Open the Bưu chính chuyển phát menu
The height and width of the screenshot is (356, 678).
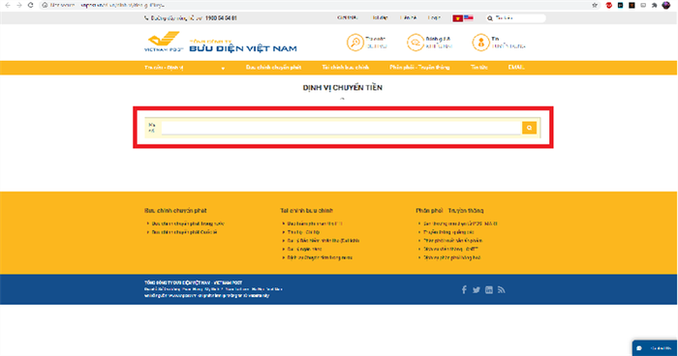pyautogui.click(x=273, y=68)
